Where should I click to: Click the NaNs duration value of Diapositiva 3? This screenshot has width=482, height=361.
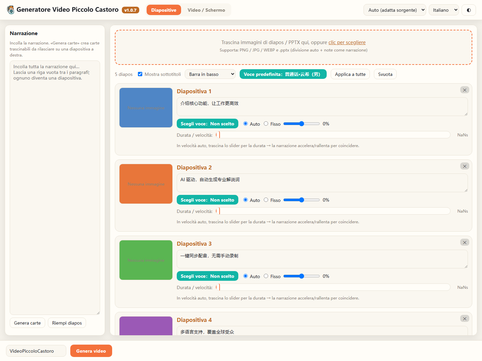463,287
